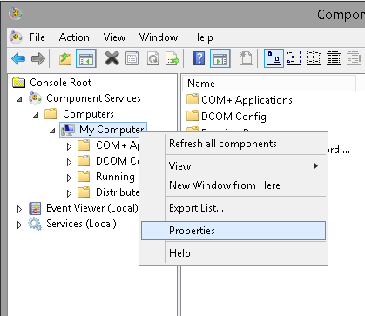Open the Window menu
This screenshot has height=316, width=365.
159,37
